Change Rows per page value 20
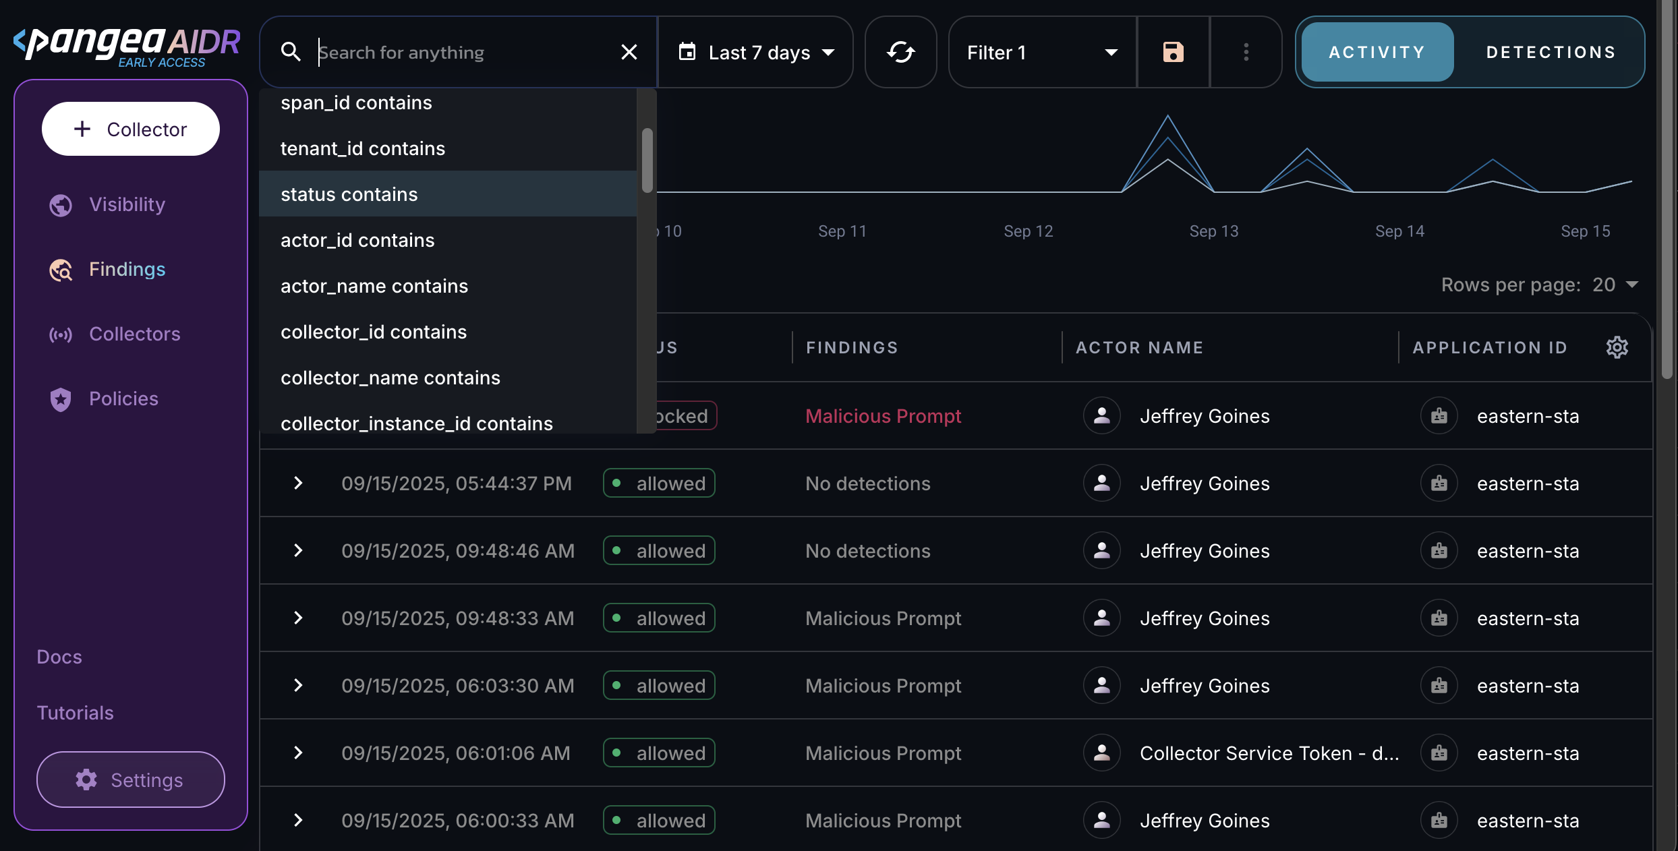This screenshot has height=851, width=1678. pyautogui.click(x=1615, y=285)
